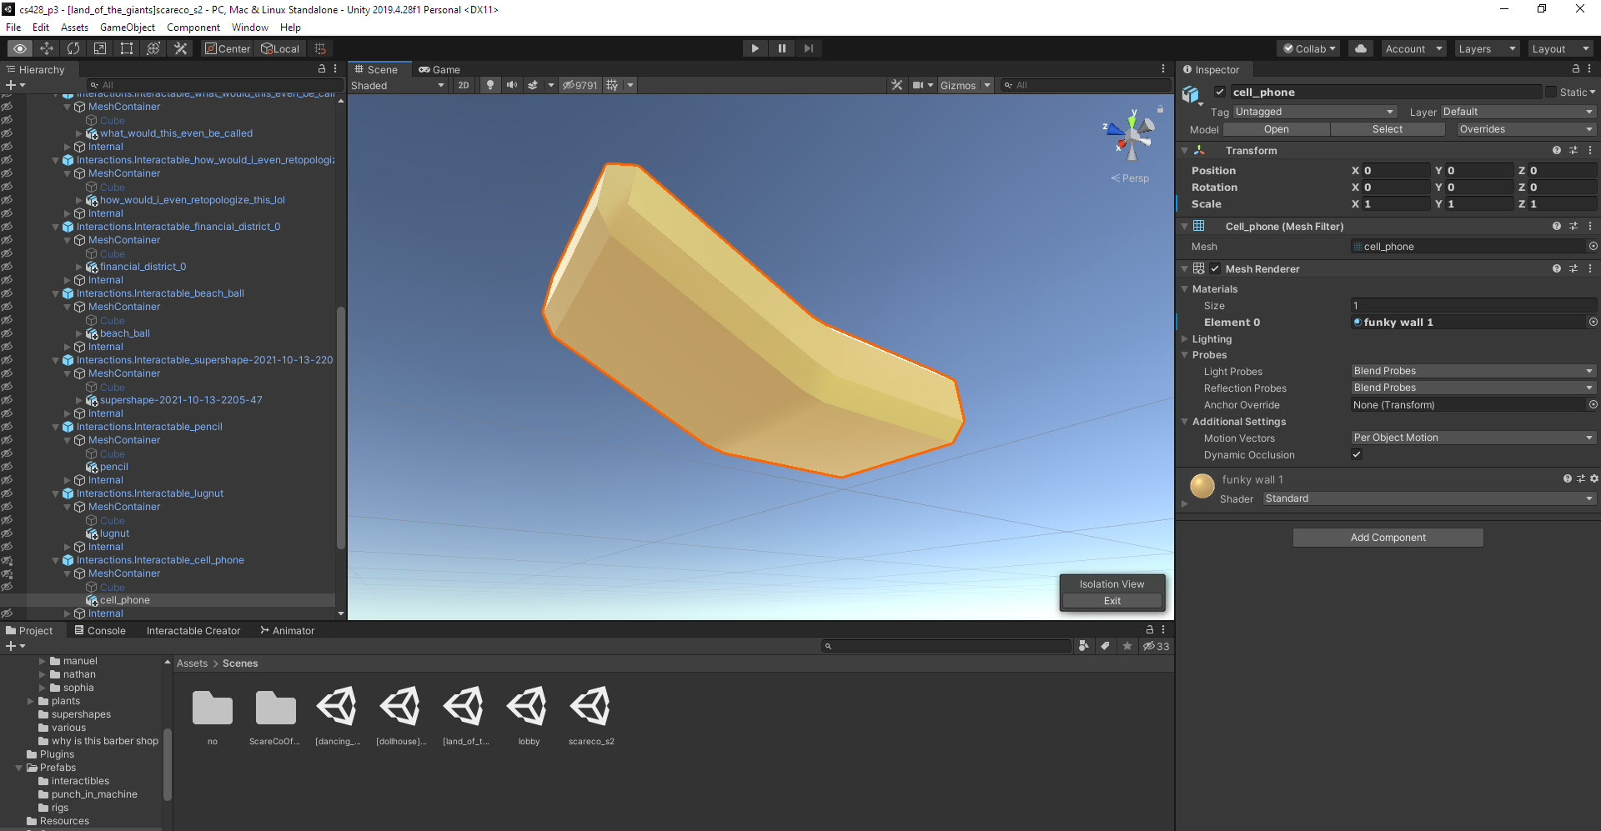Select the Rect transform tool
This screenshot has width=1601, height=831.
coord(127,48)
